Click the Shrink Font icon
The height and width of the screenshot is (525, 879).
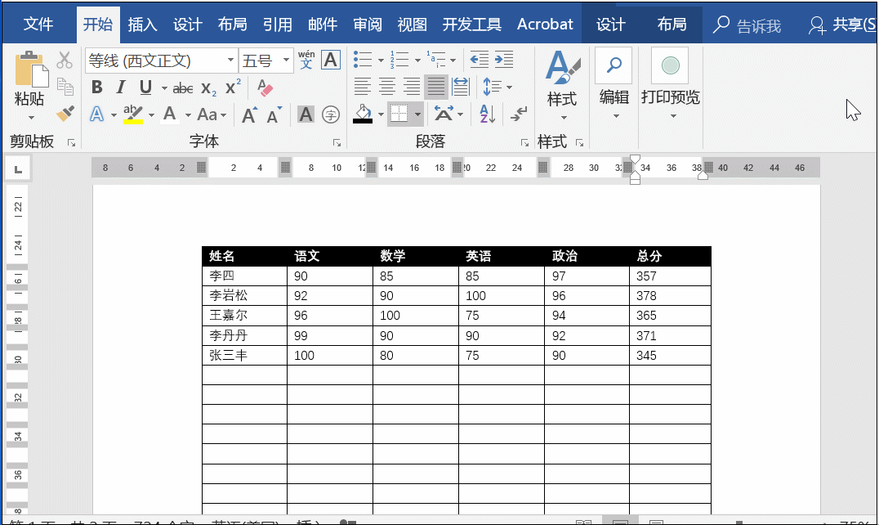point(273,113)
